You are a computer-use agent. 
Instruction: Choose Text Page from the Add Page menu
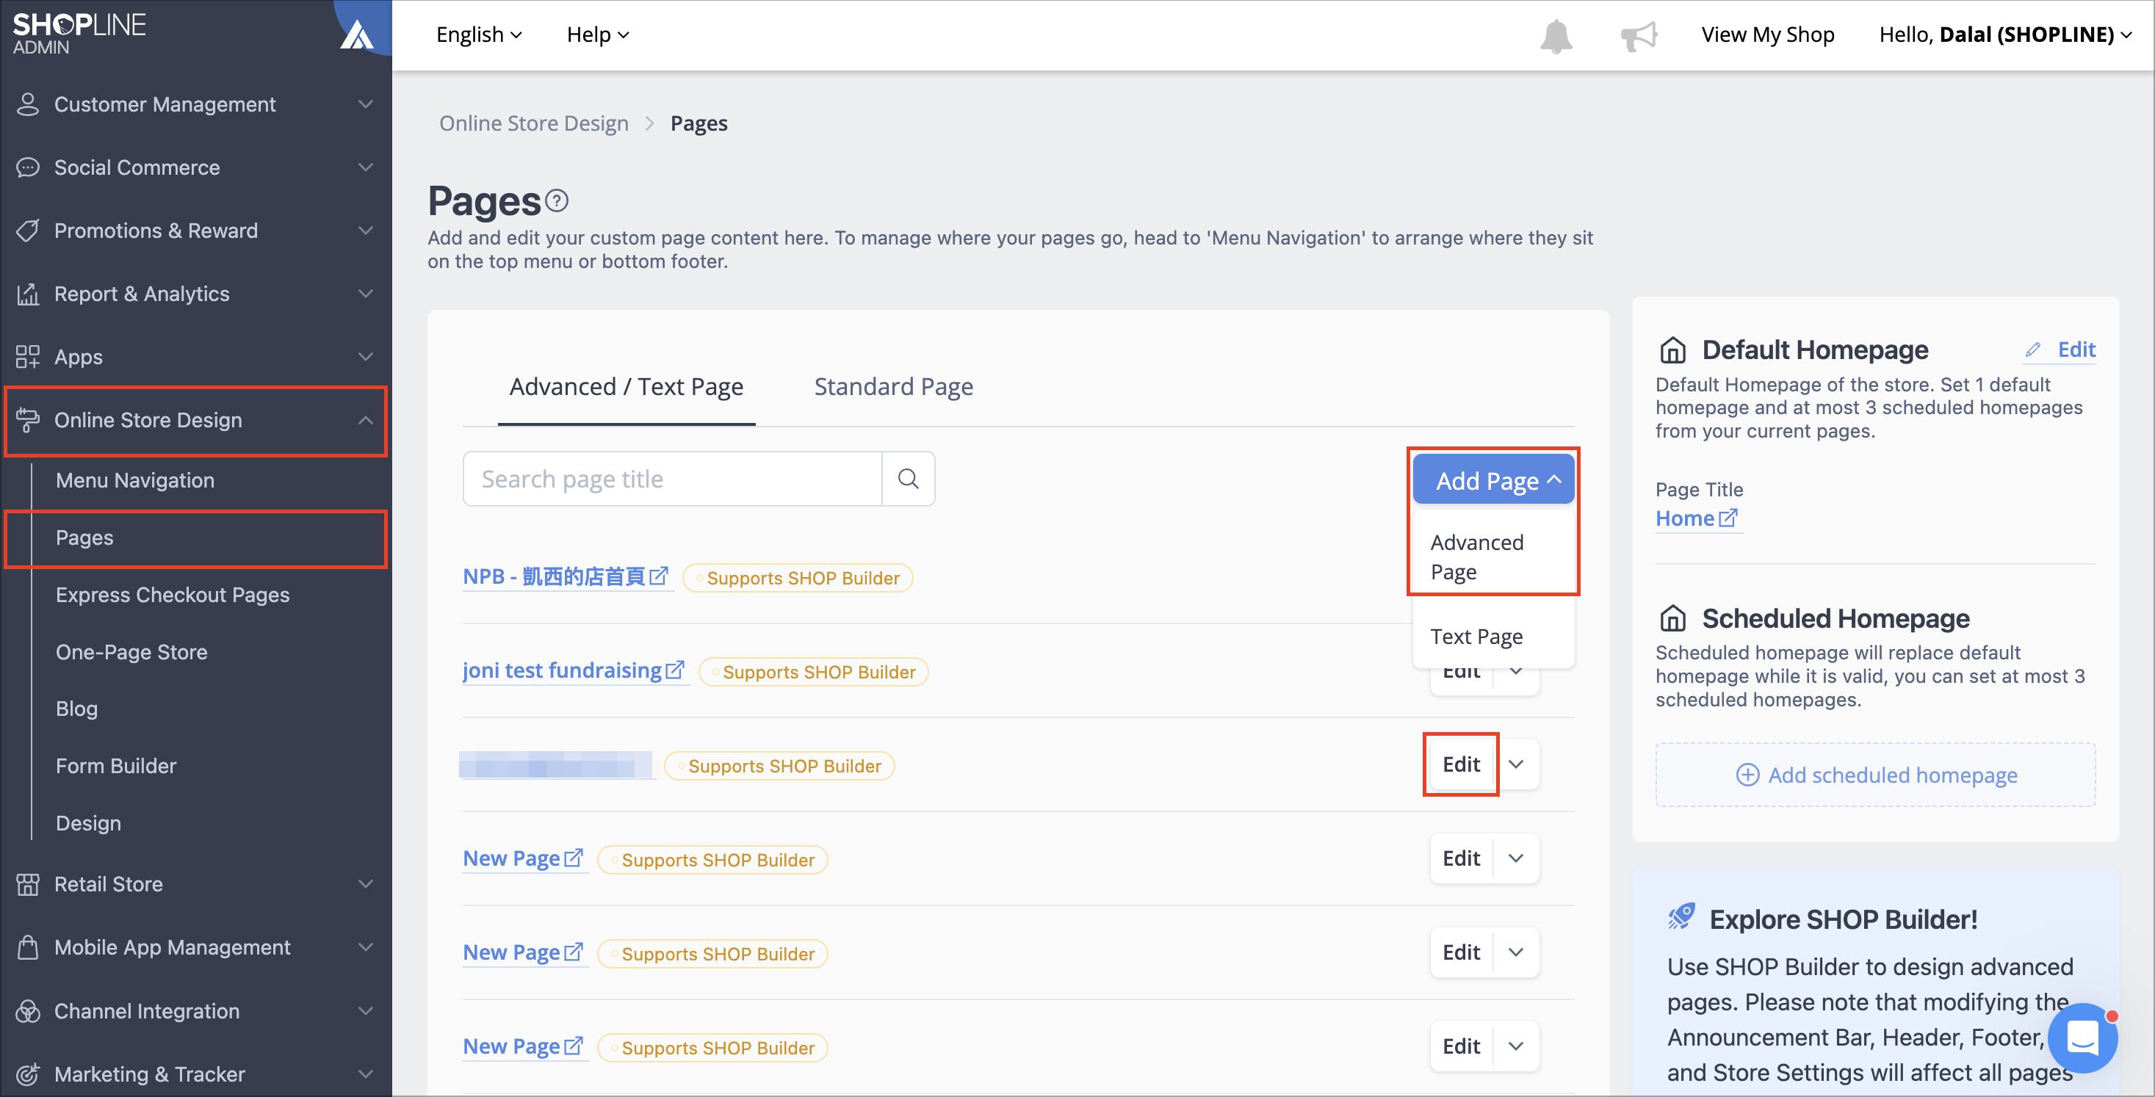[x=1493, y=637]
